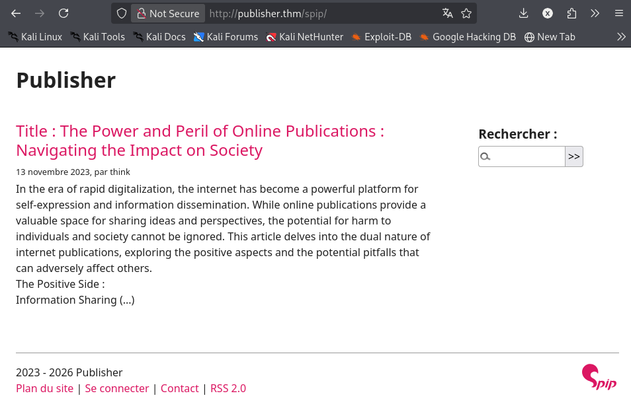Image resolution: width=631 pixels, height=410 pixels.
Task: Click the 'Rechercher :' heading
Action: tap(517, 134)
